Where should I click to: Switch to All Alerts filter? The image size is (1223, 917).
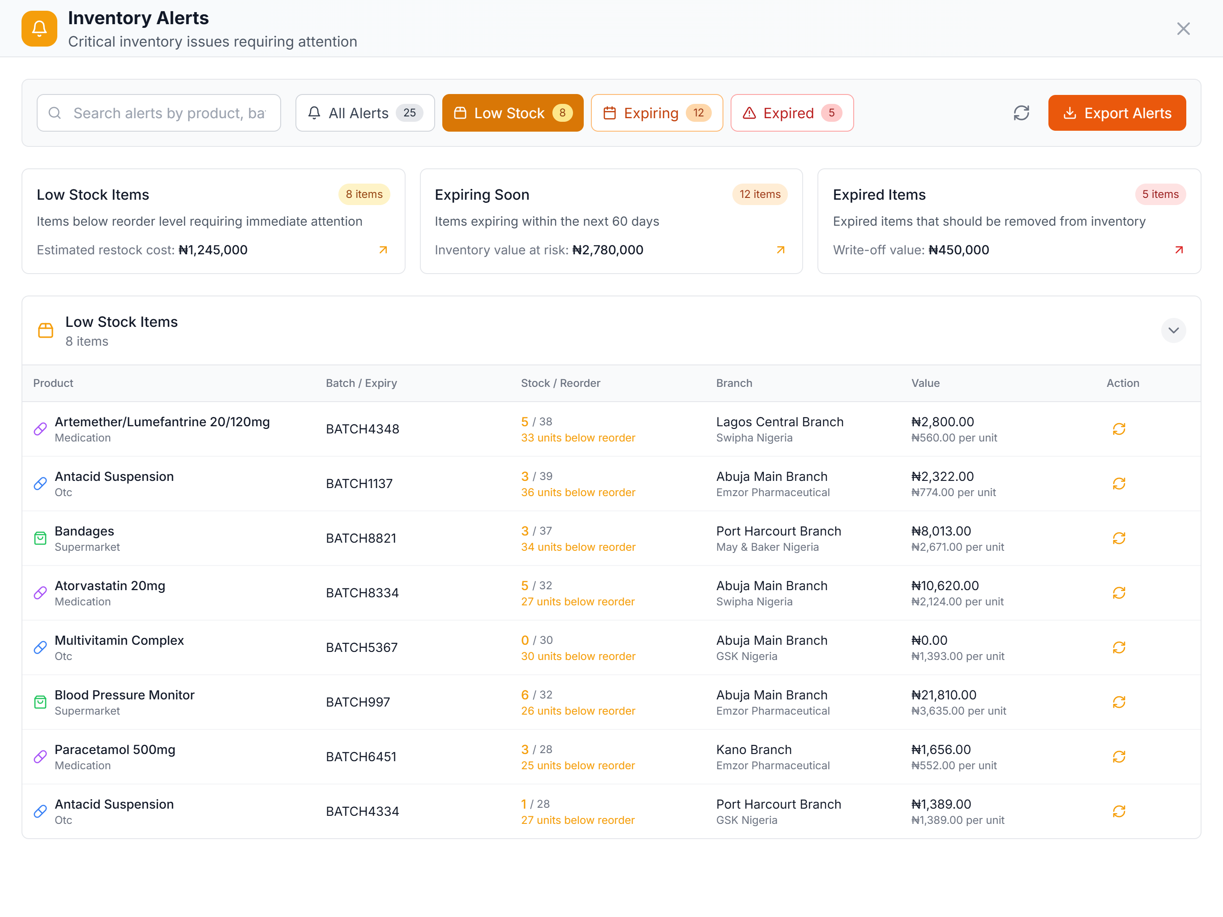(365, 113)
